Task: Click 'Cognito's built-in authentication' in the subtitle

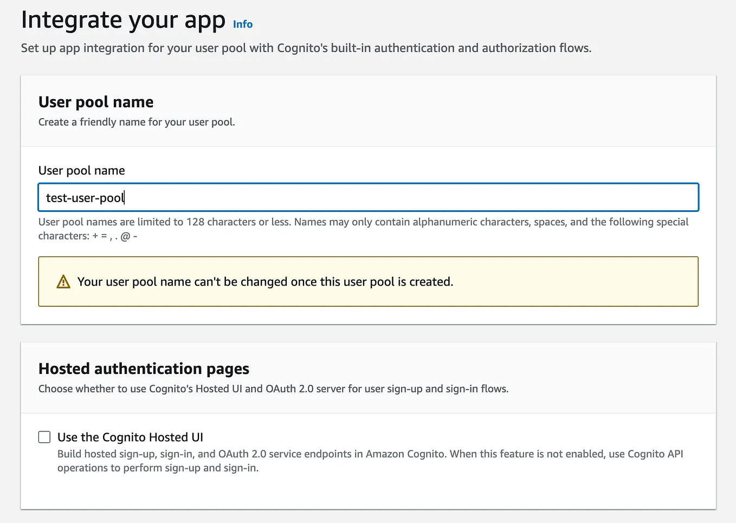Action: [366, 48]
